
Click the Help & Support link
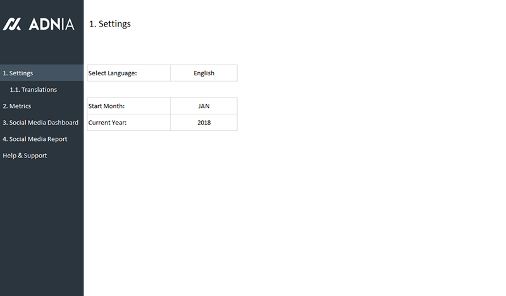[x=25, y=156]
